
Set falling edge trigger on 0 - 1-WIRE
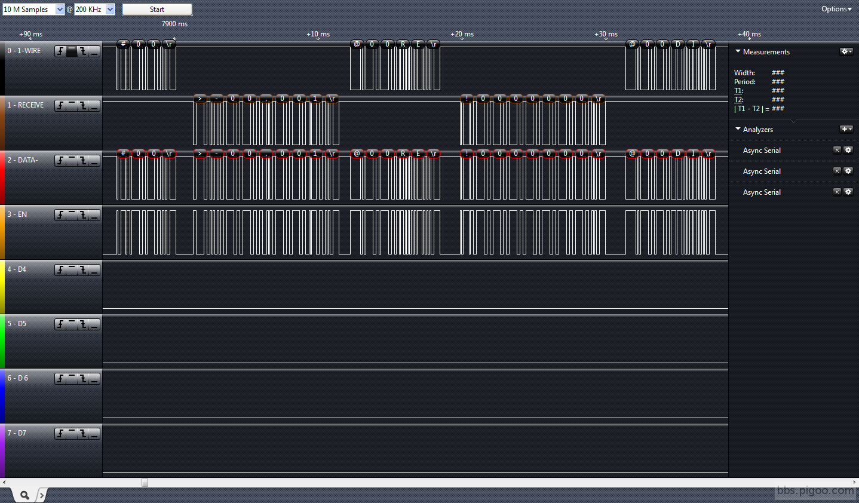click(83, 51)
